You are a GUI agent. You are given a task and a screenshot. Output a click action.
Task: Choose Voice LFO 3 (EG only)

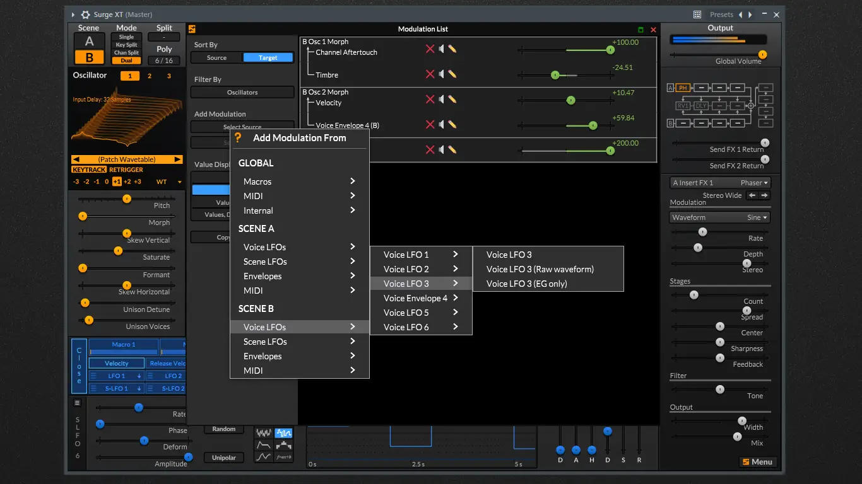[x=548, y=284]
